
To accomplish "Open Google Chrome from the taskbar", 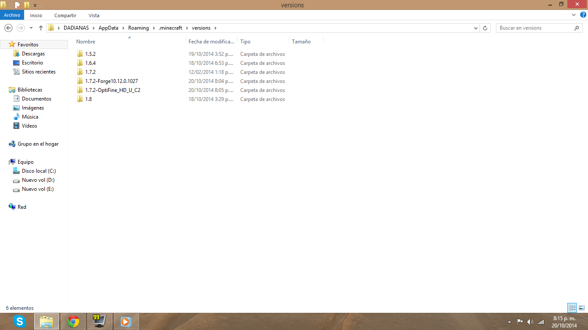I will [x=73, y=321].
